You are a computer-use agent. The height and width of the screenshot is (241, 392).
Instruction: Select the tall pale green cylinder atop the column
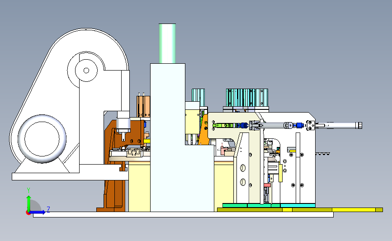tap(167, 43)
